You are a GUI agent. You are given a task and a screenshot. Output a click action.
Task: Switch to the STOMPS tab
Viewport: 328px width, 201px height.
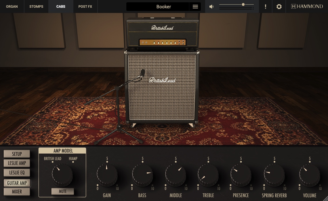click(x=36, y=7)
